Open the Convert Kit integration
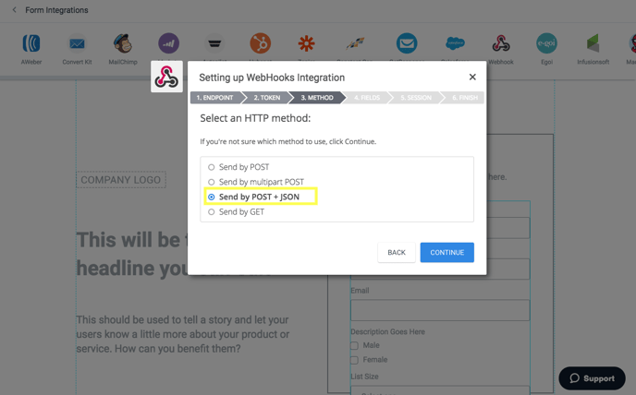Image resolution: width=636 pixels, height=395 pixels. (x=77, y=43)
